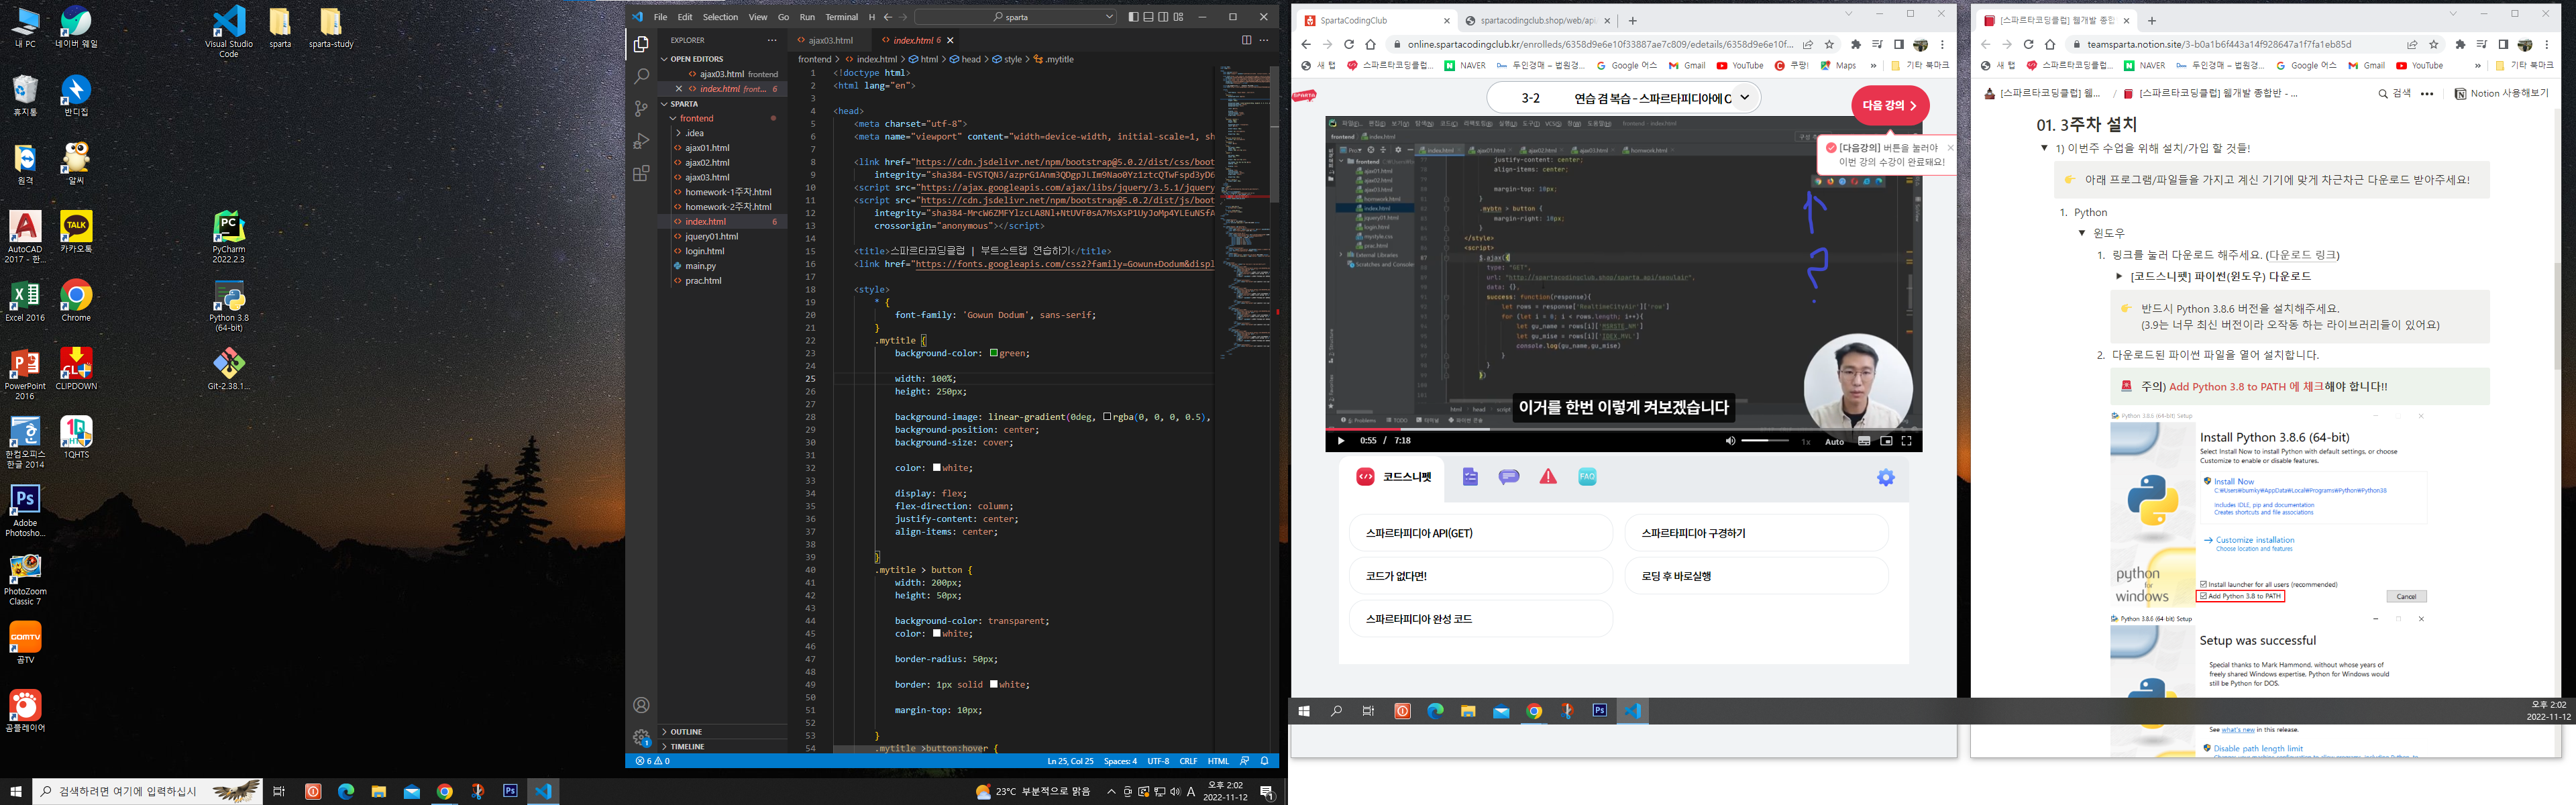The width and height of the screenshot is (2576, 805).
Task: Click errors and warnings count in status bar
Action: point(653,761)
